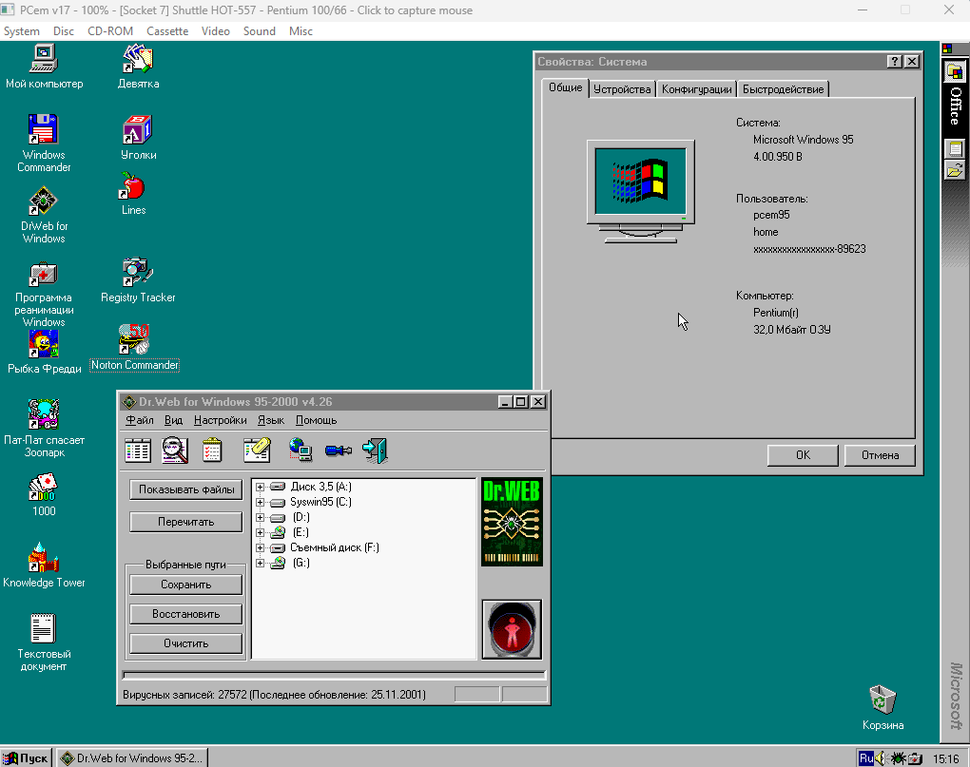Click the Показывать файлы button
Image resolution: width=970 pixels, height=767 pixels.
coord(185,490)
